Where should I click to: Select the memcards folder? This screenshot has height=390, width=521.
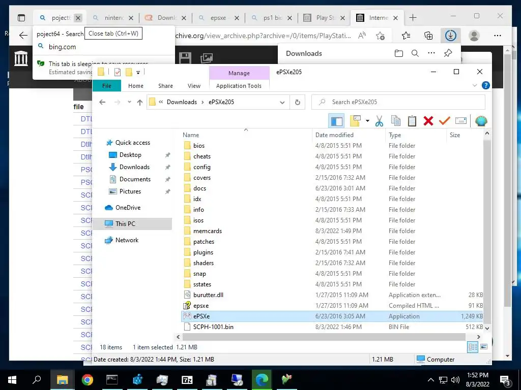(208, 231)
